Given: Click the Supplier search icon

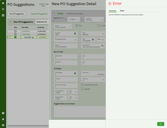Looking at the screenshot, I should 75,34.
